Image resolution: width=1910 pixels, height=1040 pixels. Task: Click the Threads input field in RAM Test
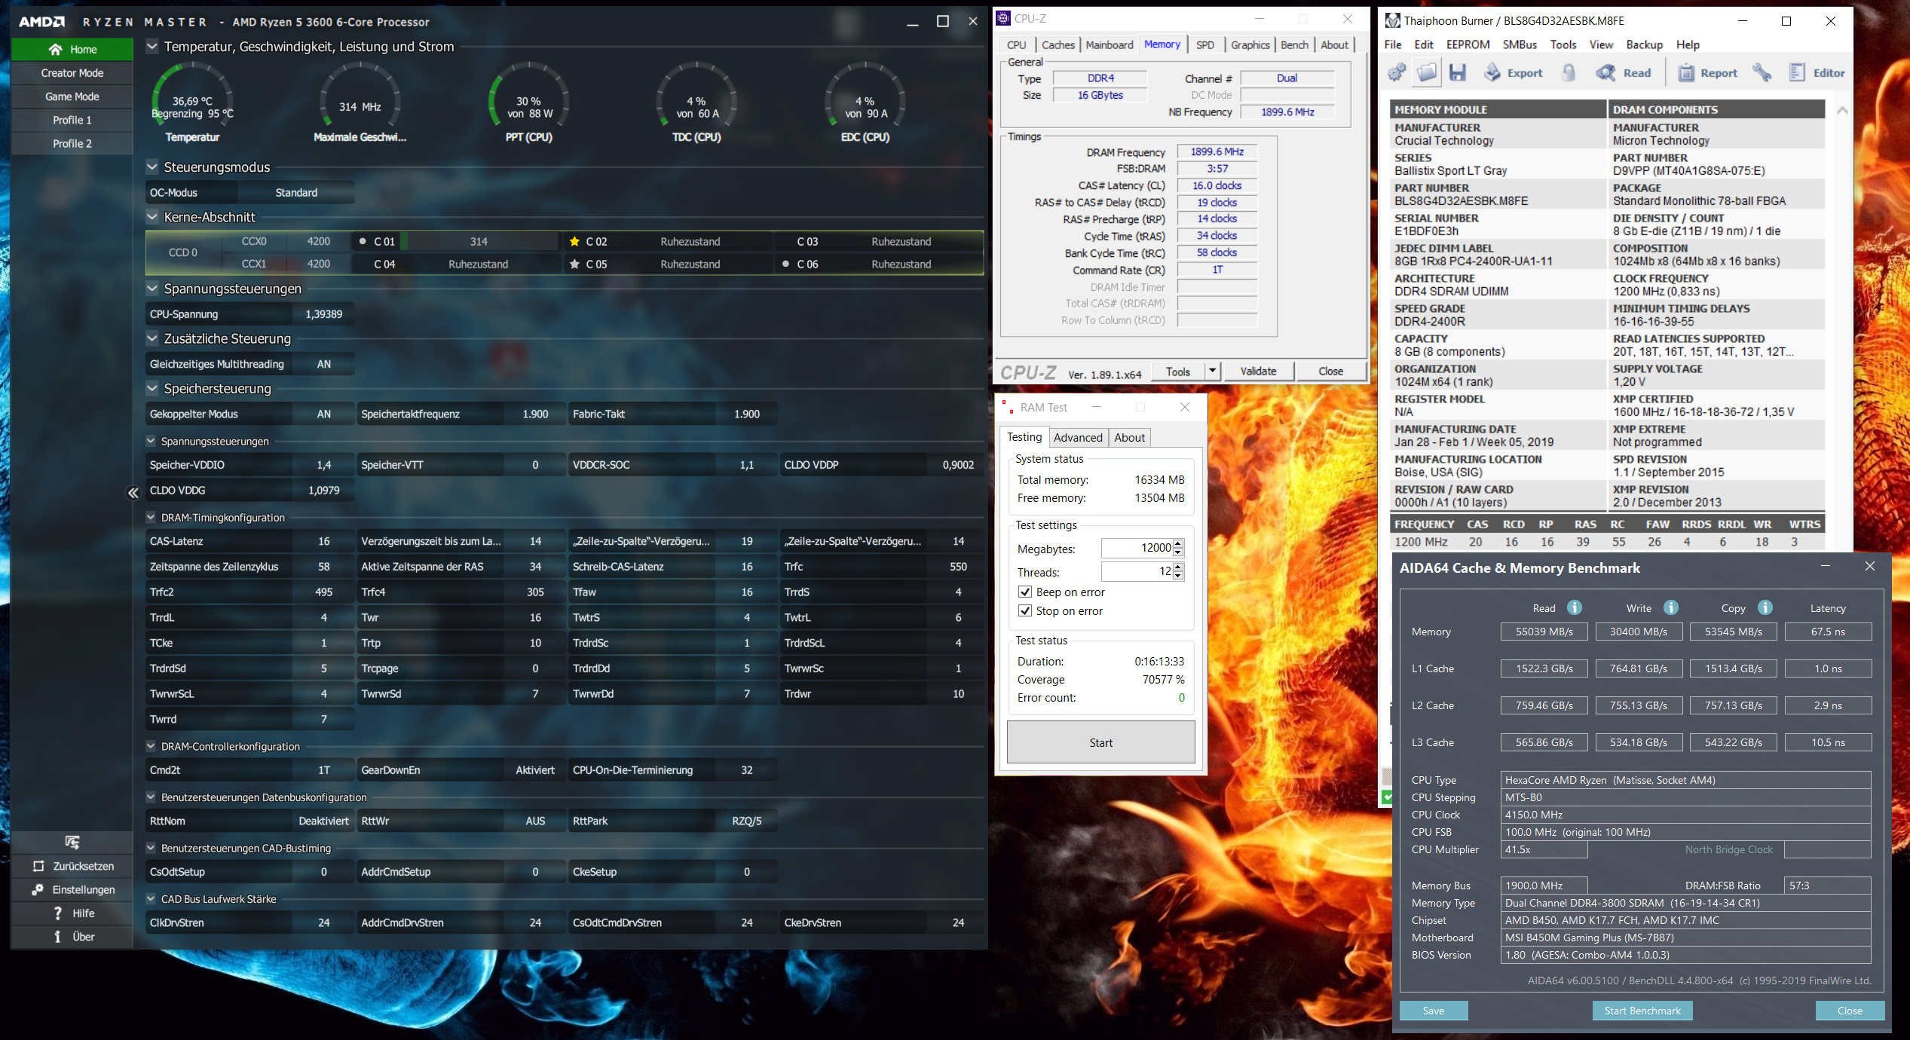point(1136,572)
